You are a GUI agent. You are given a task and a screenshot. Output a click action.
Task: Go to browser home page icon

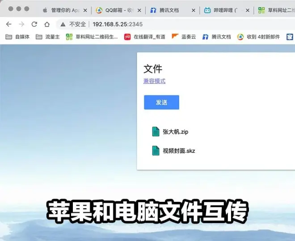click(47, 24)
